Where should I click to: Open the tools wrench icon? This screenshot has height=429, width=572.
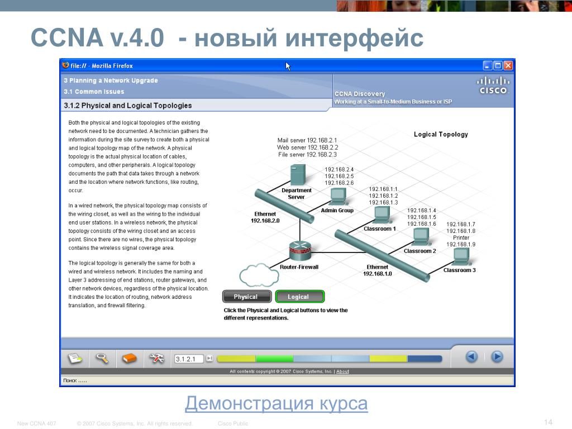[x=156, y=359]
